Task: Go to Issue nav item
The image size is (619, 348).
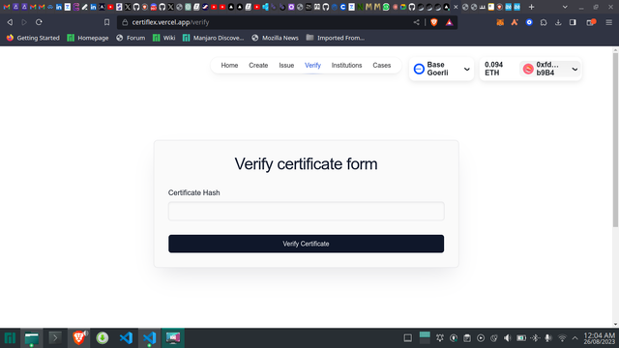Action: point(286,66)
